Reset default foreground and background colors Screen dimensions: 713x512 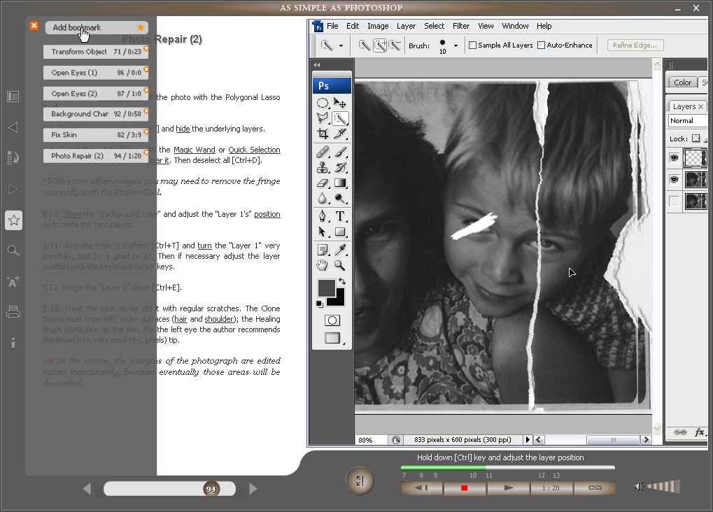tap(319, 304)
